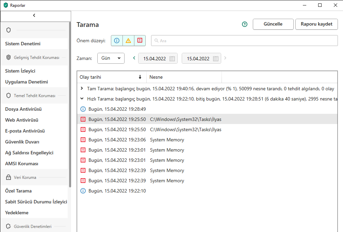Toggle the critical severity filter
343x232 pixels.
click(140, 41)
